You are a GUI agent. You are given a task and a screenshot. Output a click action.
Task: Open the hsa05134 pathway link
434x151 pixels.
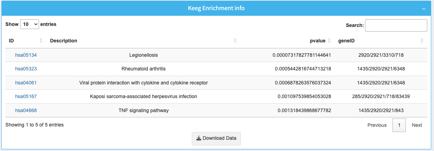[26, 55]
